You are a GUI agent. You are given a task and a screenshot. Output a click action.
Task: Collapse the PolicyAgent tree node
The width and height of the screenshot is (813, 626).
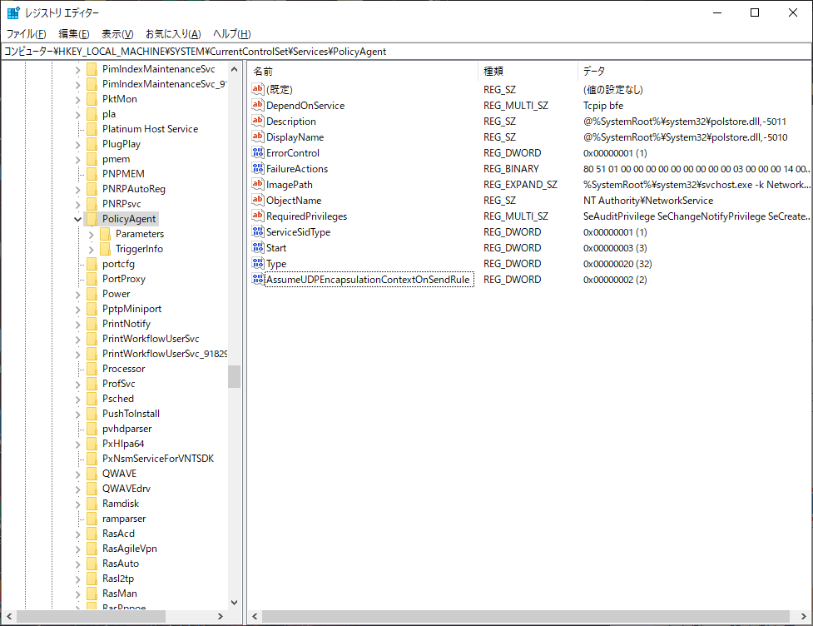coord(77,219)
